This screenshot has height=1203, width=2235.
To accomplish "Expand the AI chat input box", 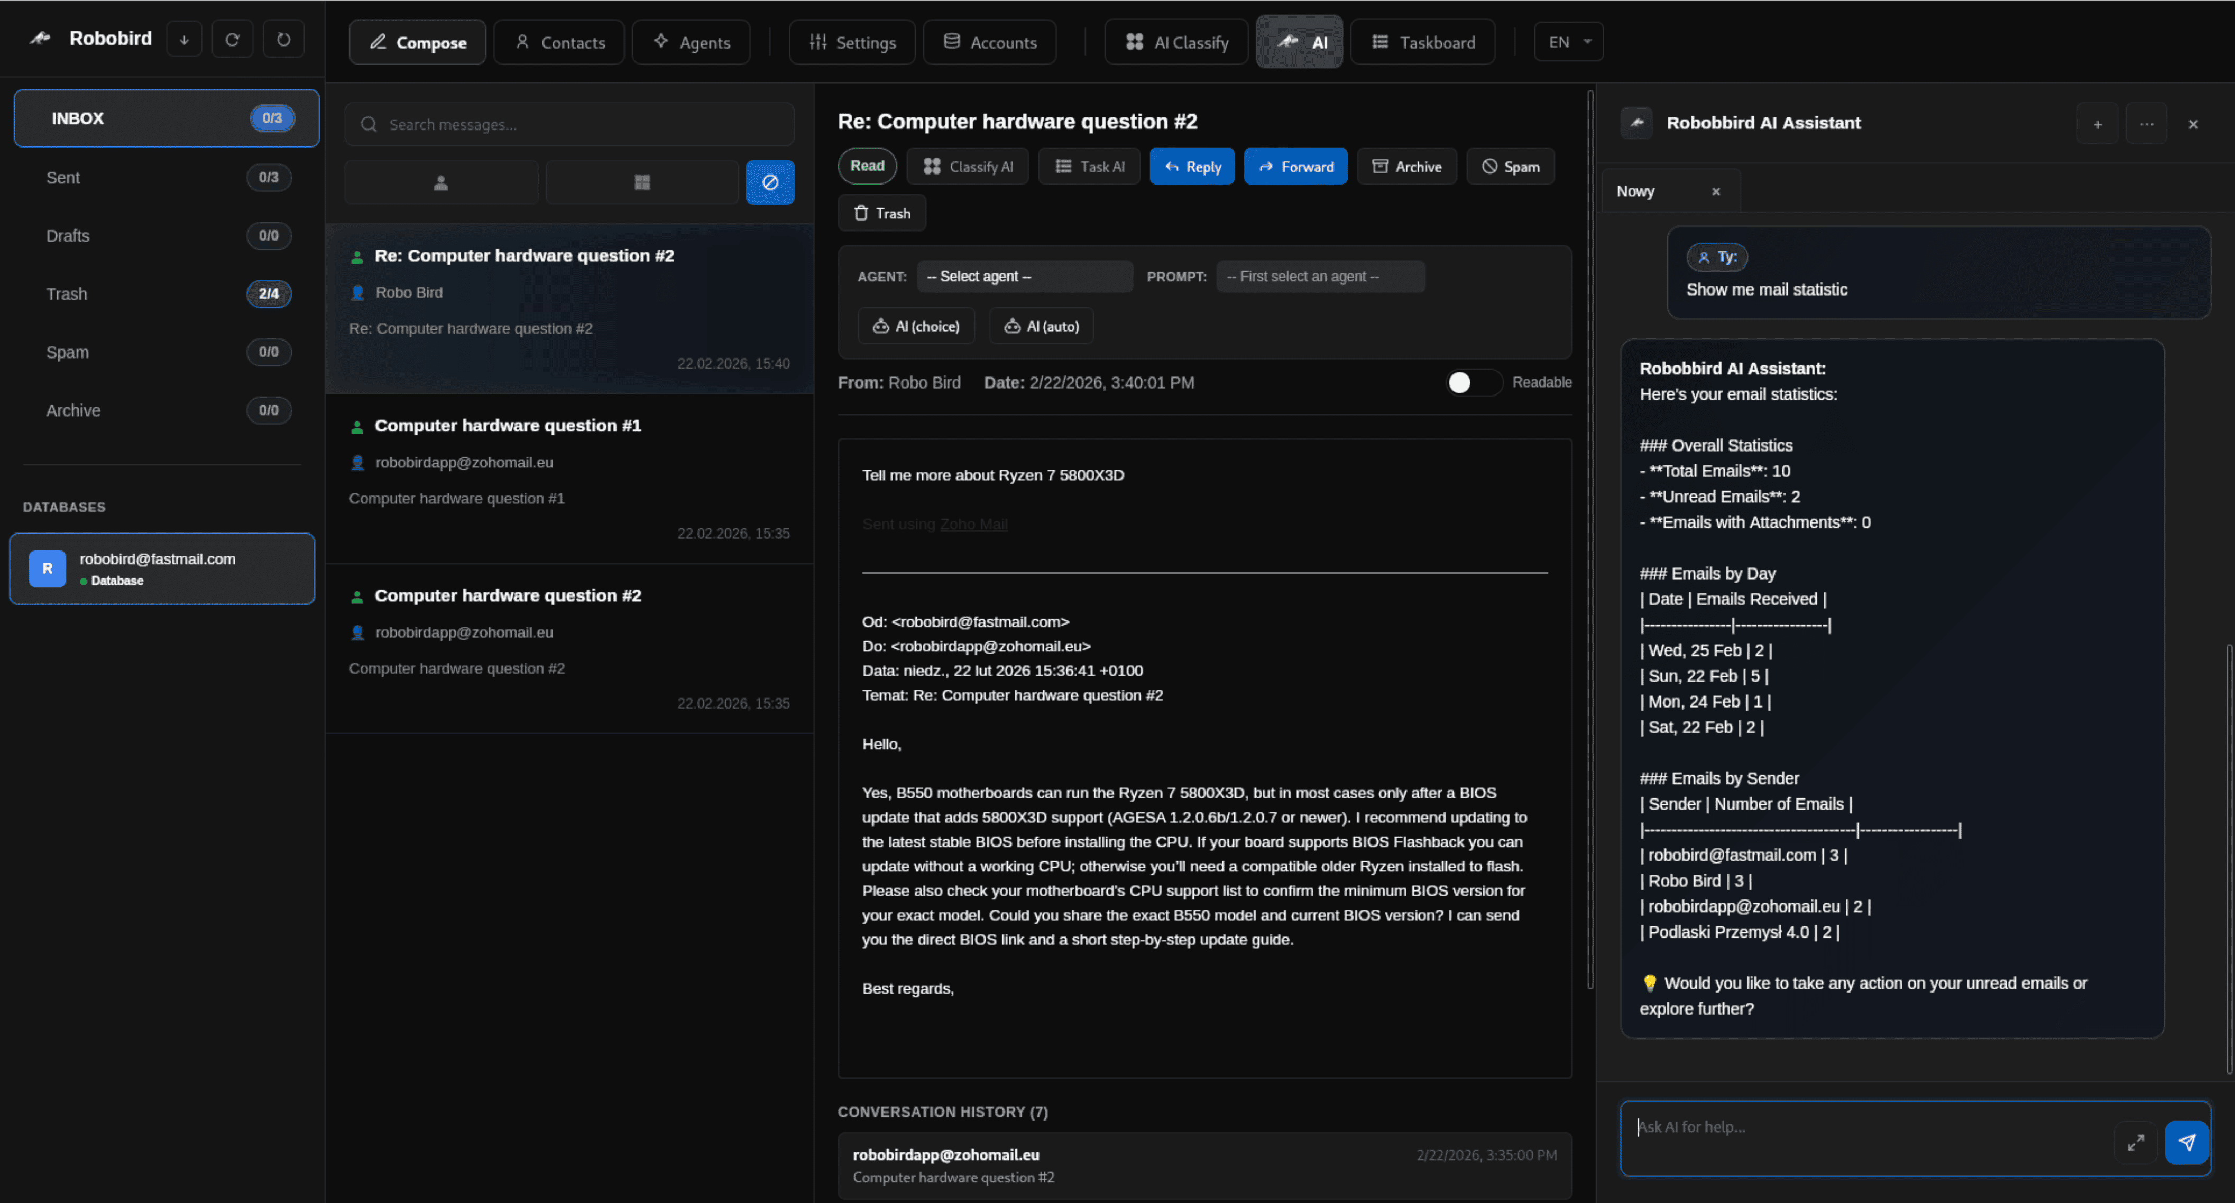I will 2135,1142.
